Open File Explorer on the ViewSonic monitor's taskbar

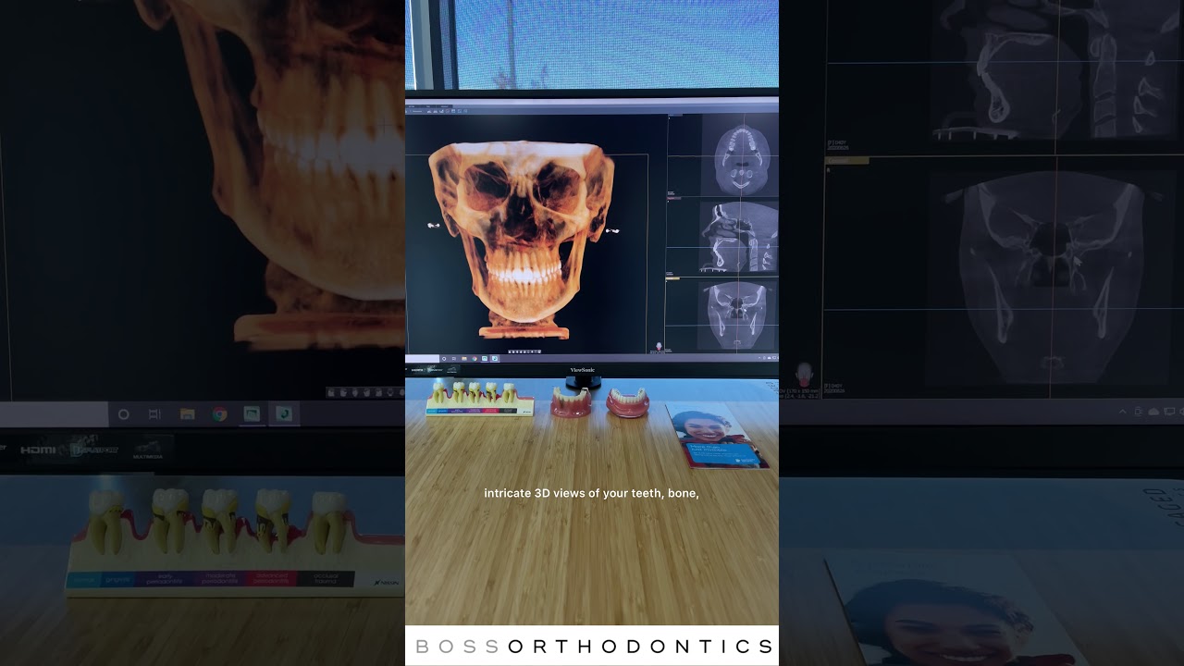coord(464,359)
